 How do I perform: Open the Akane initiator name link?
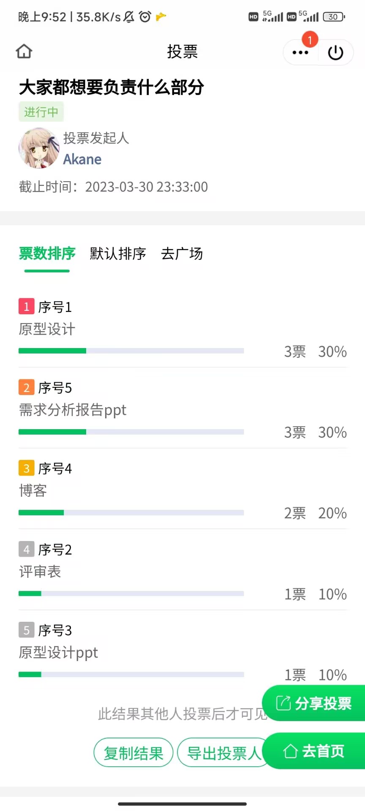click(82, 159)
